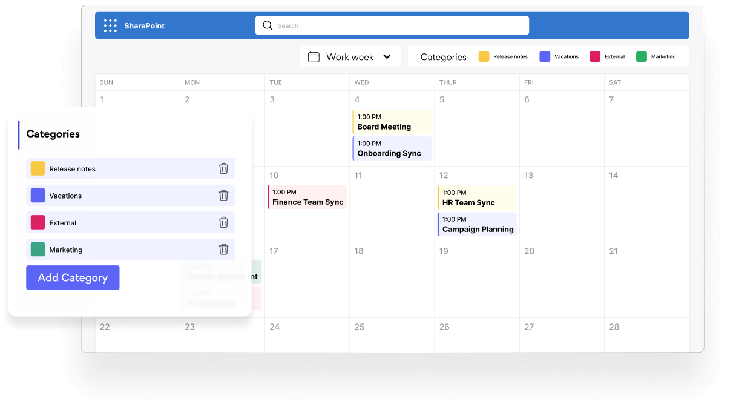Click Marketing label in top legend

click(x=663, y=56)
